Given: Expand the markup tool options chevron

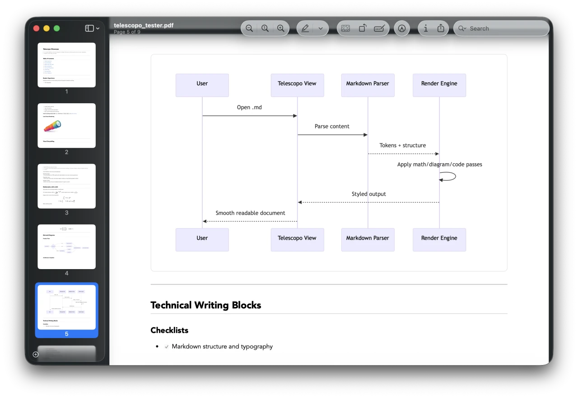Looking at the screenshot, I should point(321,28).
